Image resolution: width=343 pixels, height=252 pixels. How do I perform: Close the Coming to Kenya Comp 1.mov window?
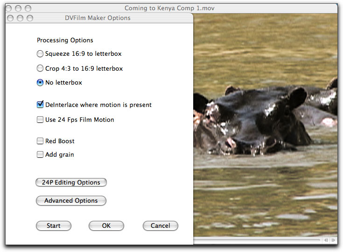click(x=8, y=8)
